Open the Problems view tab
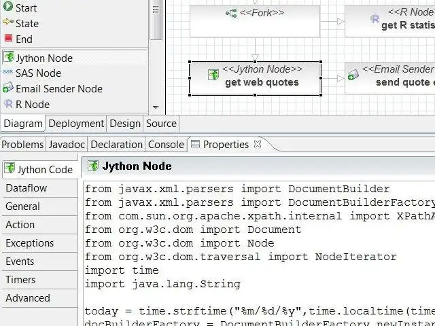 coord(22,145)
